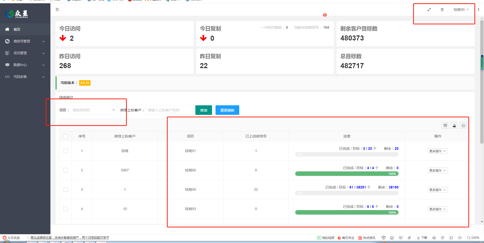The height and width of the screenshot is (243, 484).
Task: Click the 微信上粉客户 name input field
Action: (x=169, y=110)
